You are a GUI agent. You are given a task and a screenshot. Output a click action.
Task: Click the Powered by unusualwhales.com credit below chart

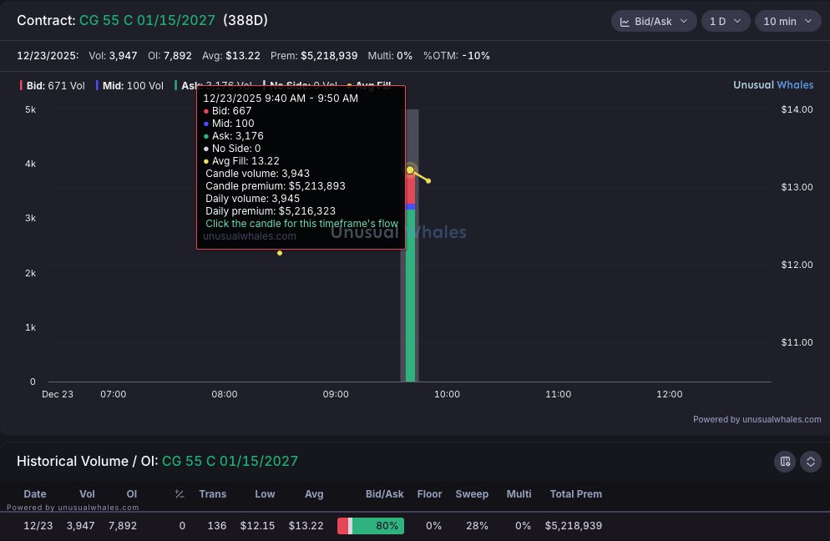pos(757,419)
